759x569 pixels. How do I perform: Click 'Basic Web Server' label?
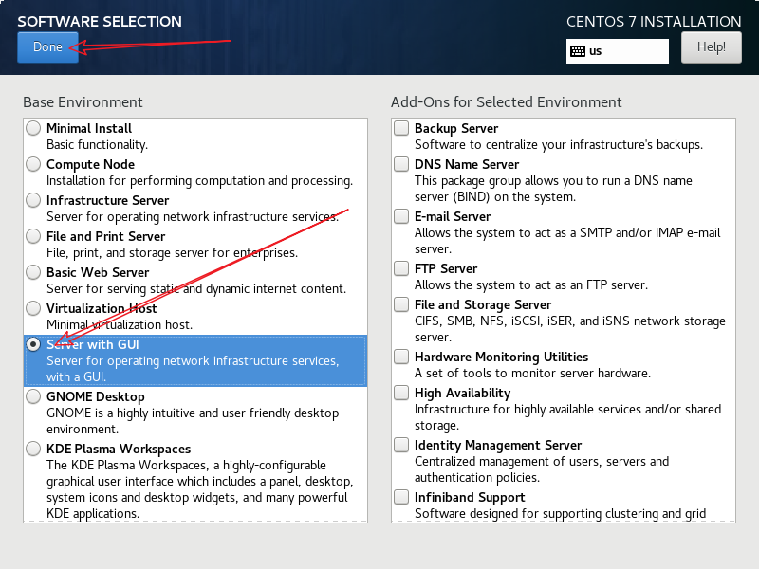[x=98, y=272]
